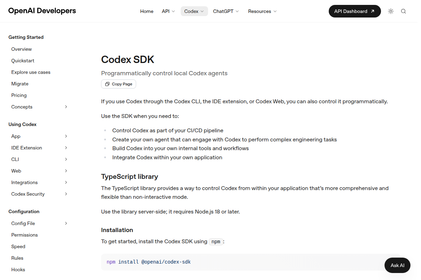Click the Using Codex sidebar heading
Screen dimensions: 421x280
22,124
